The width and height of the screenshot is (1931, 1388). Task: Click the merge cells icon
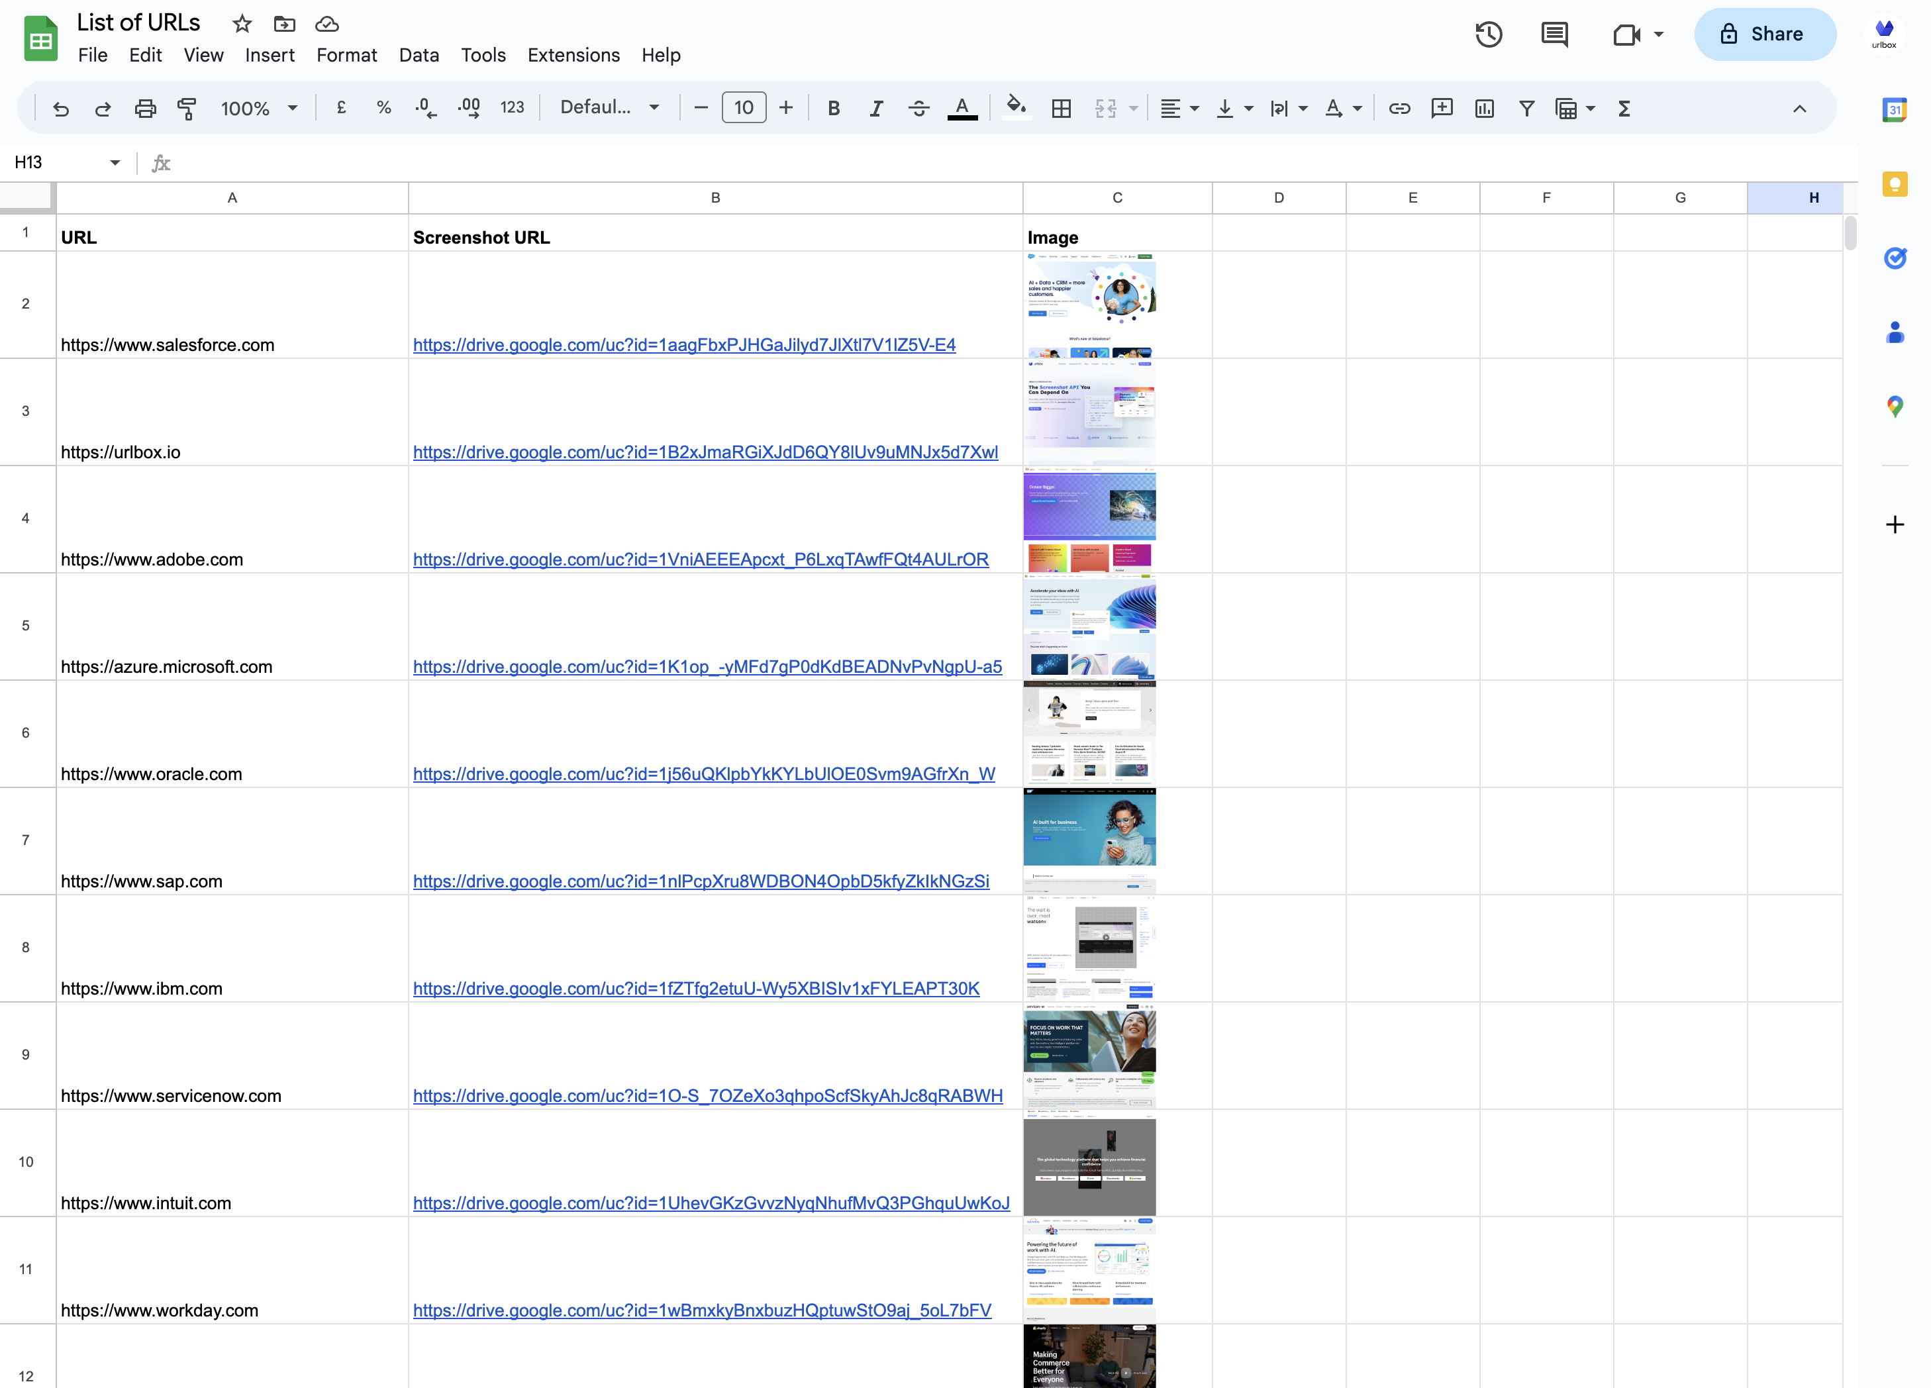pyautogui.click(x=1105, y=108)
